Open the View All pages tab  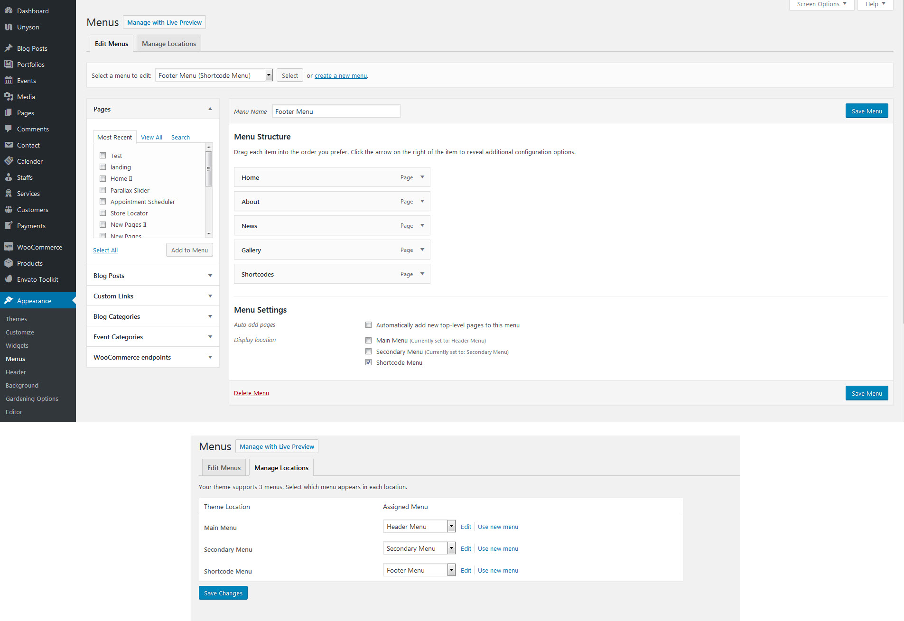tap(151, 137)
